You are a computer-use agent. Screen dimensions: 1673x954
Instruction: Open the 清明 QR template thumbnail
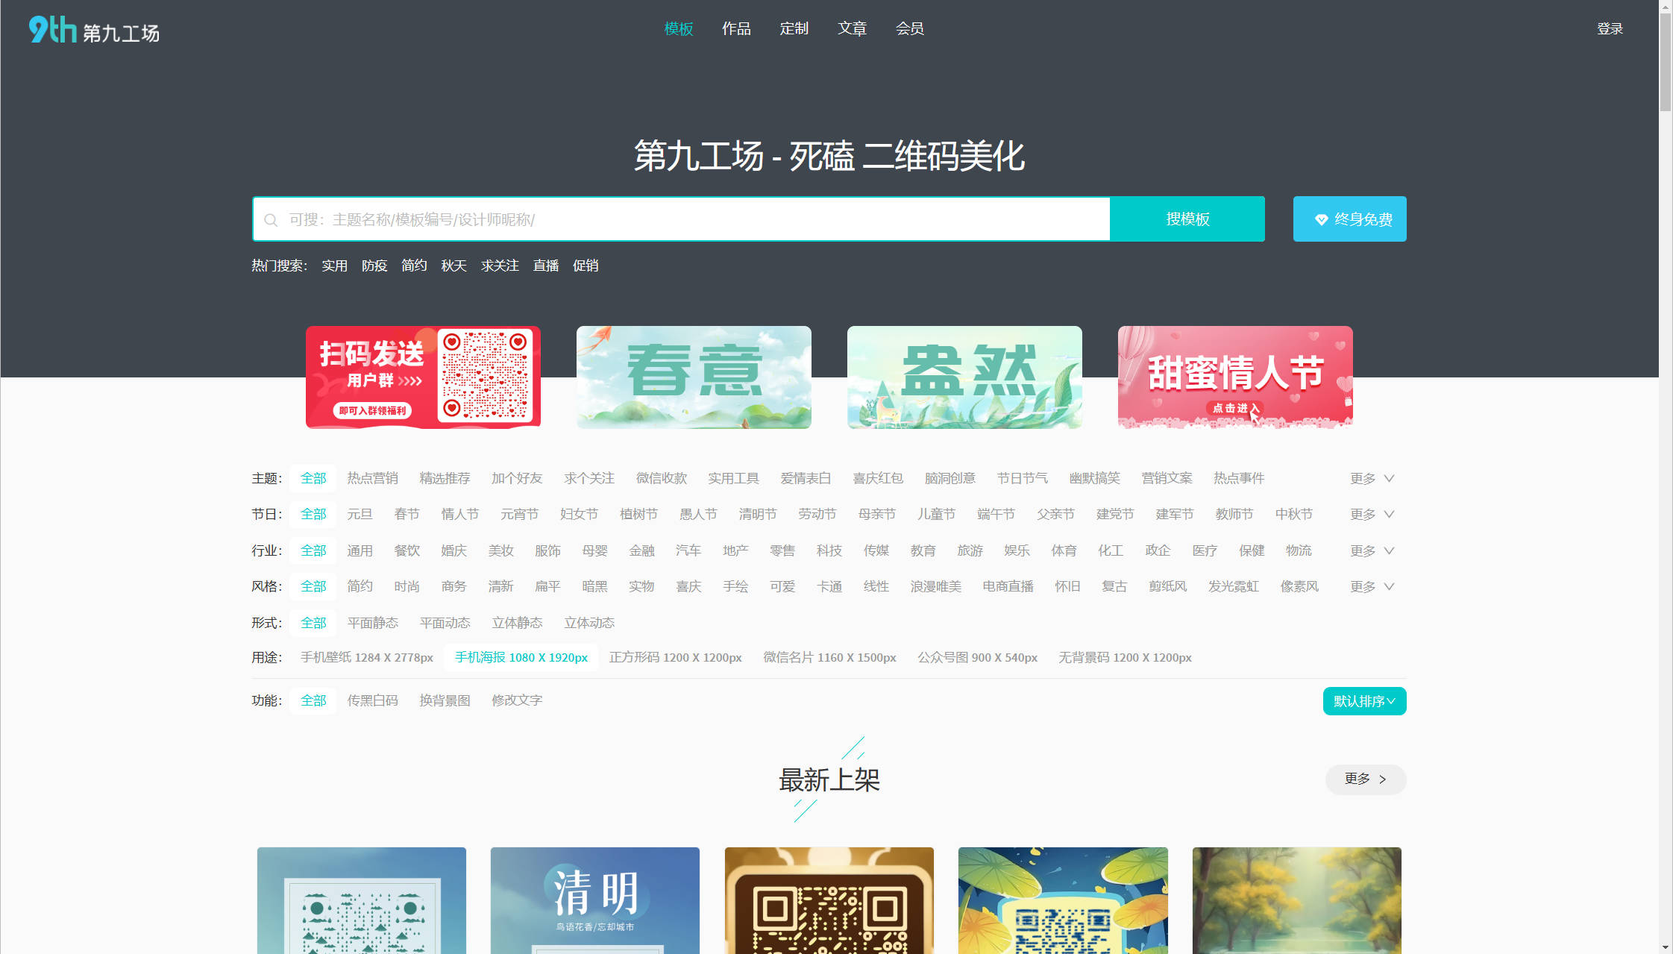pos(594,900)
